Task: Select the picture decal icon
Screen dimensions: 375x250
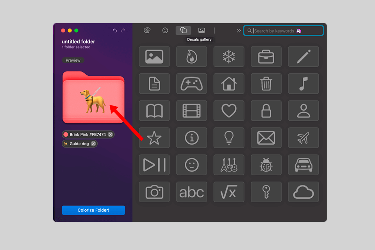Action: point(154,57)
